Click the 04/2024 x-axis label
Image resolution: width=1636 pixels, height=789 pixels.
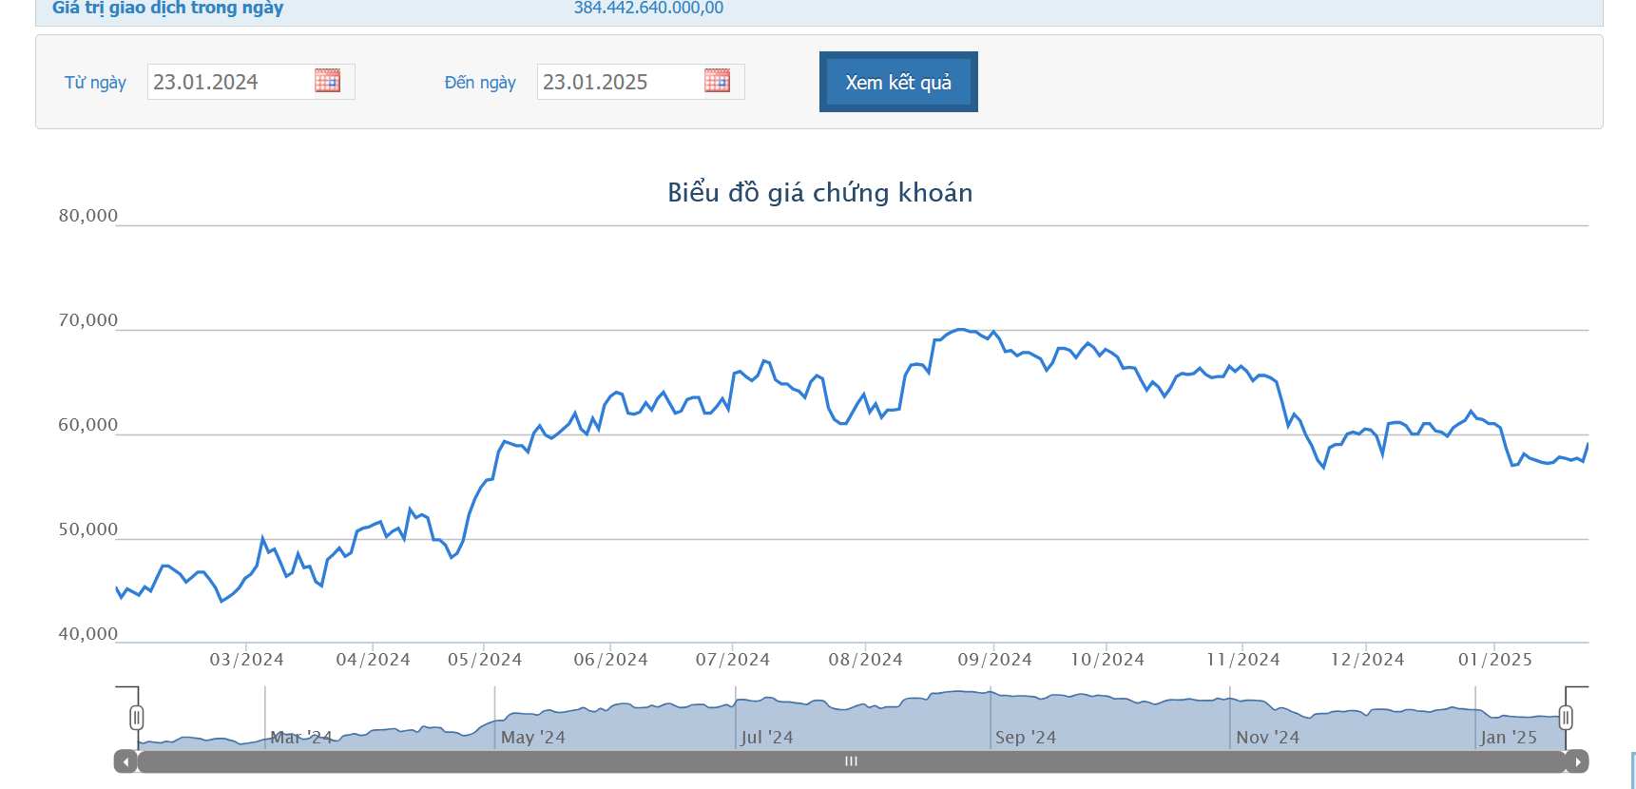(373, 660)
